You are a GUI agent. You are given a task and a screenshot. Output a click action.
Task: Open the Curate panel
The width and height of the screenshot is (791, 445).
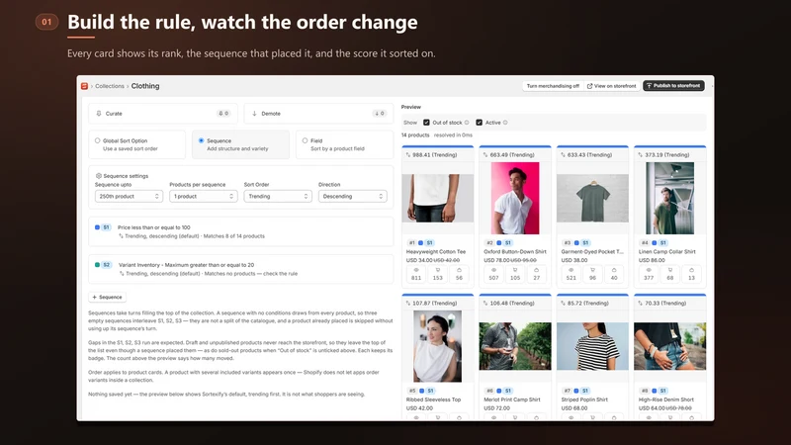[x=162, y=114]
